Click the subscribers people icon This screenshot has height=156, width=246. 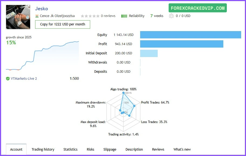click(x=171, y=16)
